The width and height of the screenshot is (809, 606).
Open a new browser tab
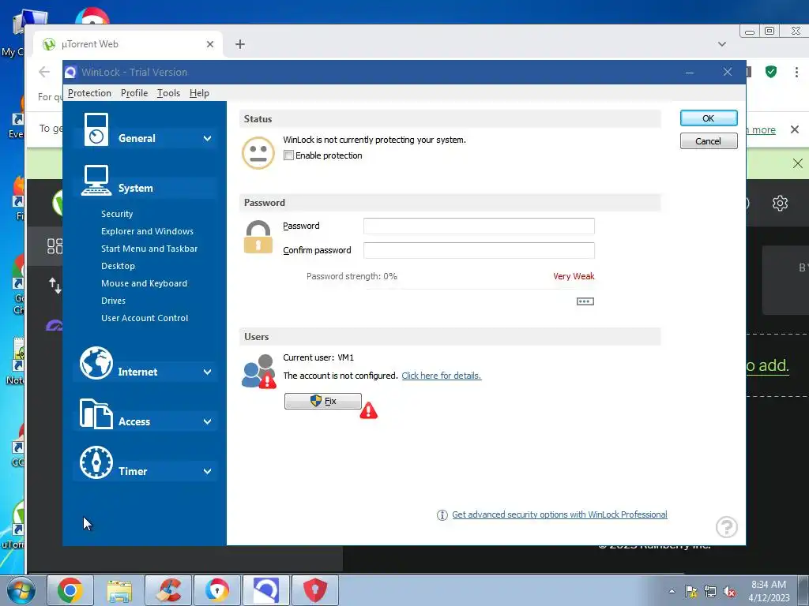point(240,44)
